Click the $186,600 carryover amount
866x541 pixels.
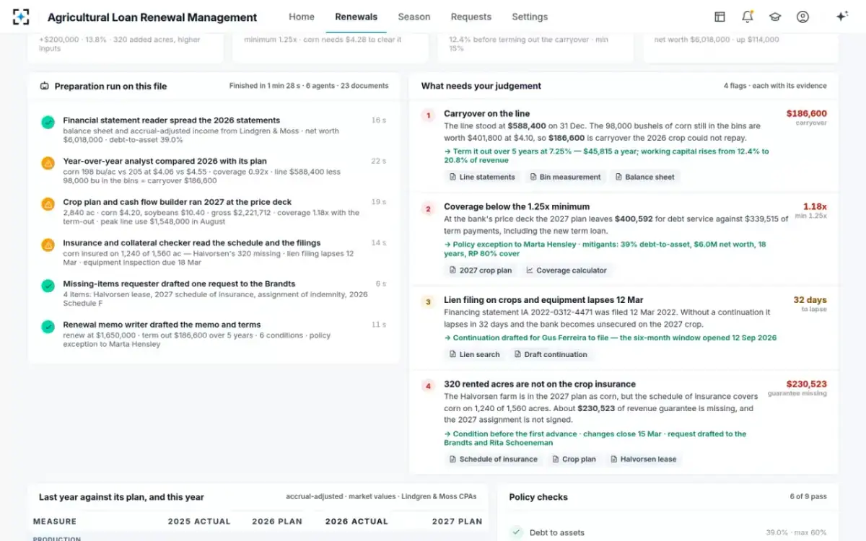807,113
